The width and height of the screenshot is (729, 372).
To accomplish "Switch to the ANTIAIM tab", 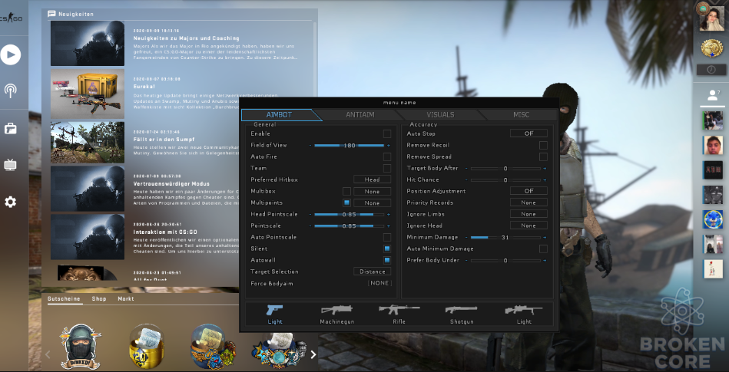I will [360, 115].
